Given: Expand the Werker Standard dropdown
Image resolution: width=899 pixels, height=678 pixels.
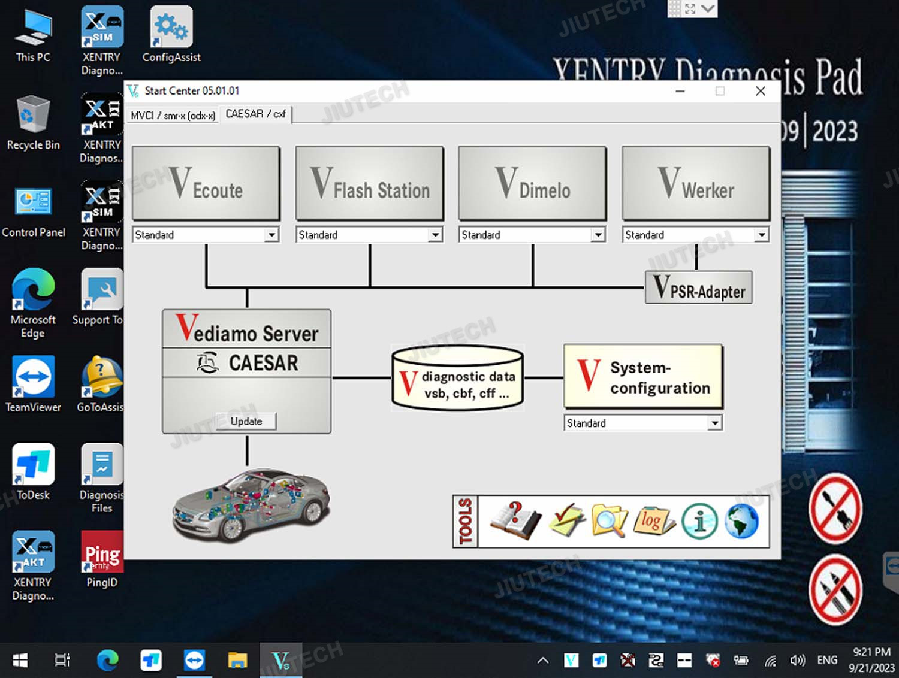Looking at the screenshot, I should point(762,235).
